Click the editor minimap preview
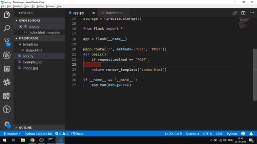Image resolution: width=257 pixels, height=144 pixels. (x=244, y=22)
